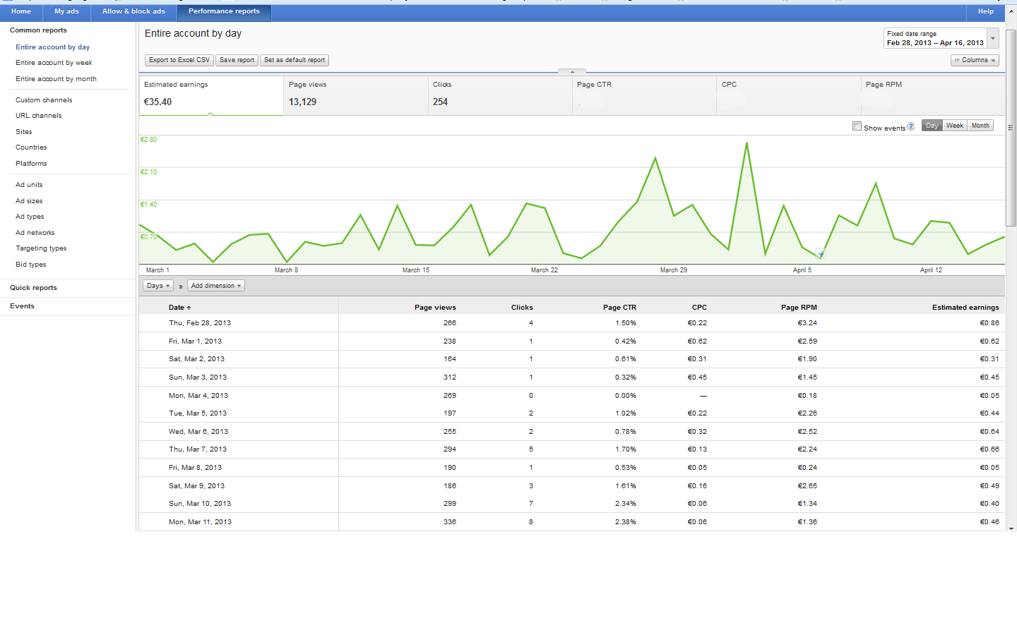
Task: Collapse the Common reports section
Action: (38, 30)
